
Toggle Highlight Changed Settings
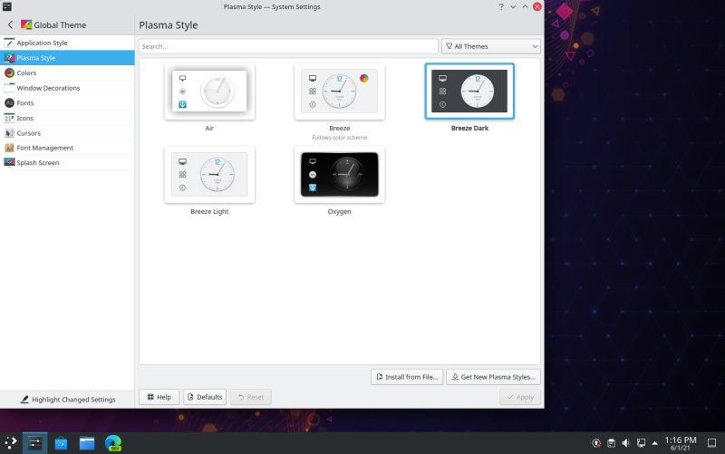(x=67, y=400)
